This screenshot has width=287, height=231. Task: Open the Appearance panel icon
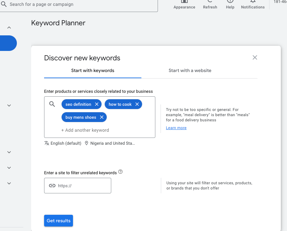click(x=184, y=2)
